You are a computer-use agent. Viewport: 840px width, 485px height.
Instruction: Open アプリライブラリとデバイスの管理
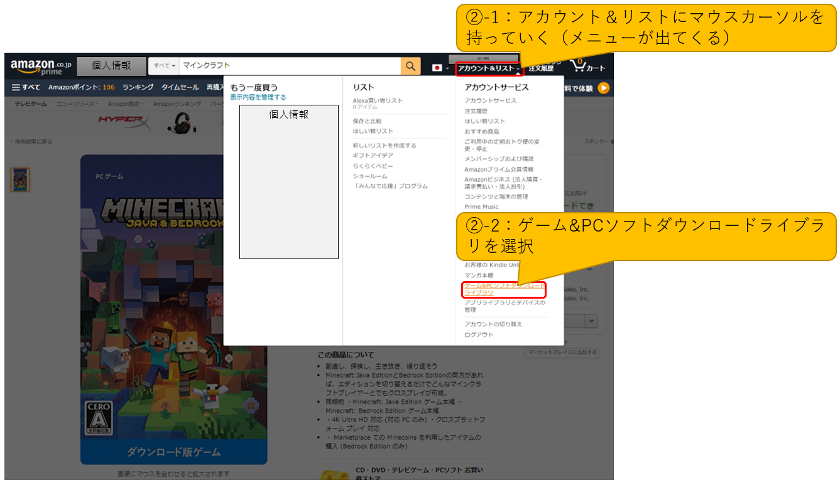coord(505,306)
